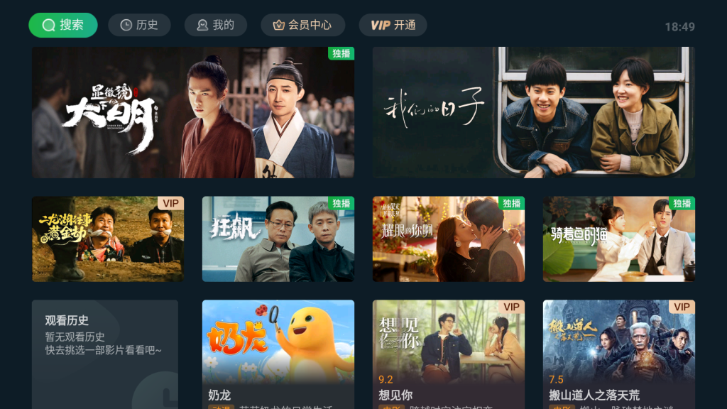This screenshot has width=727, height=409.
Task: Click the search magnifier icon
Action: point(49,25)
